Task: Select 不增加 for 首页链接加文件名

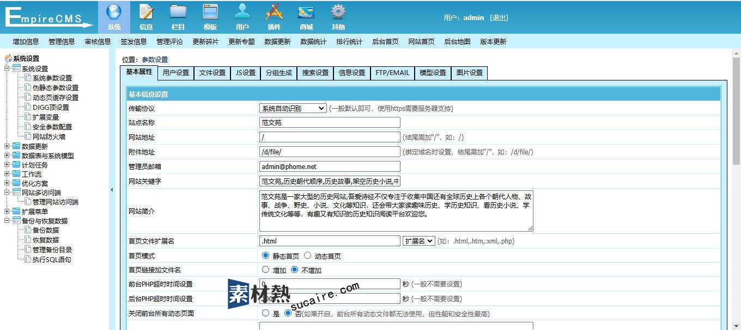Action: 295,270
